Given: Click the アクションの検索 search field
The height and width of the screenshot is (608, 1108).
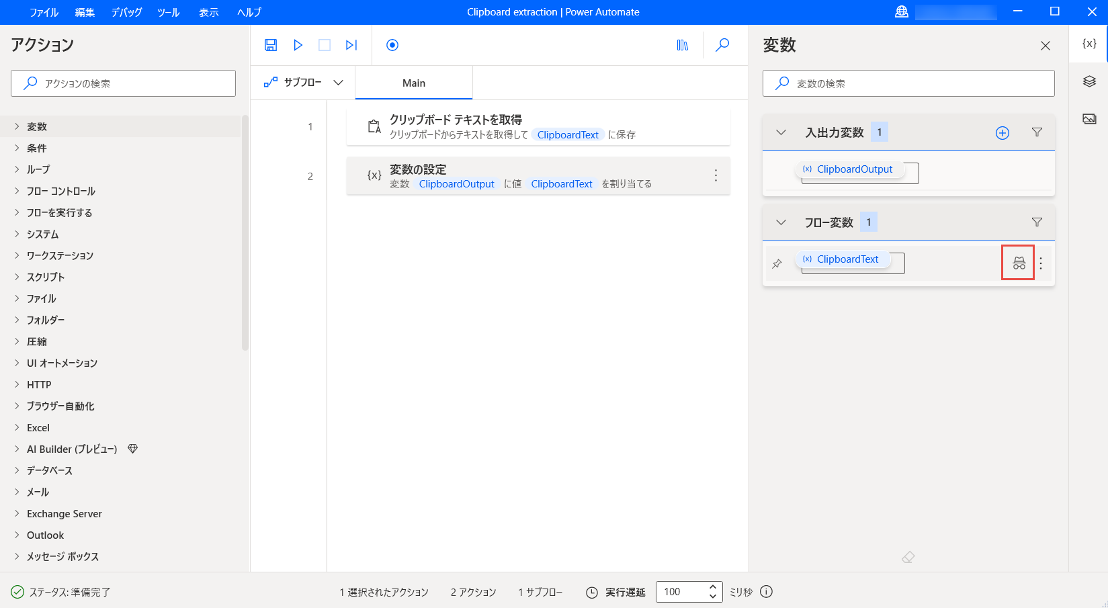Looking at the screenshot, I should pos(123,83).
